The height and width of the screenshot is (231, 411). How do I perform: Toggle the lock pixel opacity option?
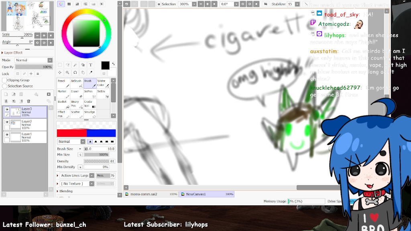coord(18,74)
